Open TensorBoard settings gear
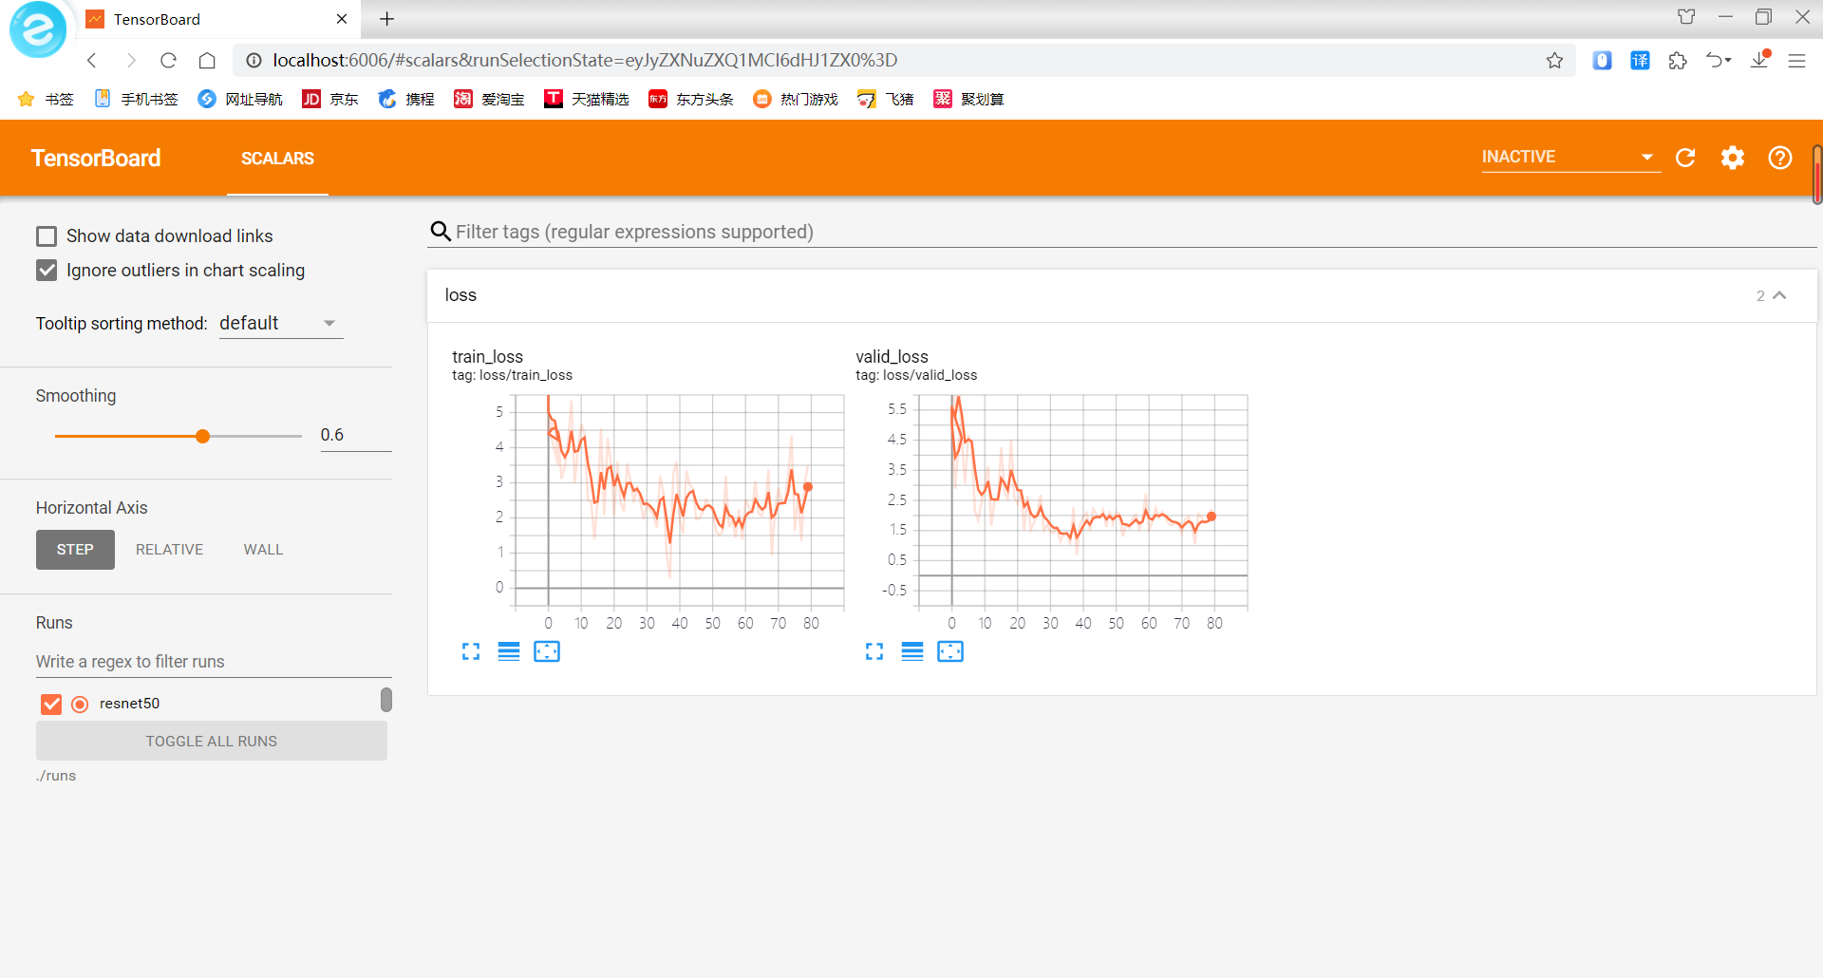Screen dimensions: 1823x978 [1733, 158]
